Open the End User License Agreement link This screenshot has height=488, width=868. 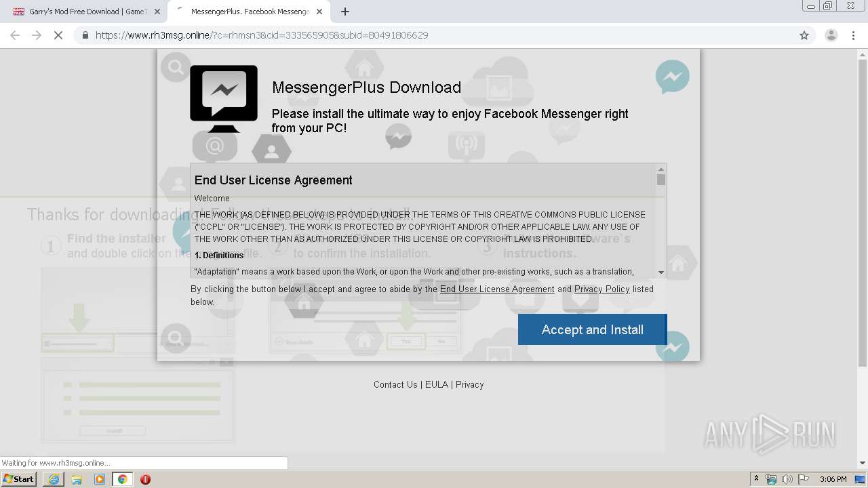pos(497,289)
